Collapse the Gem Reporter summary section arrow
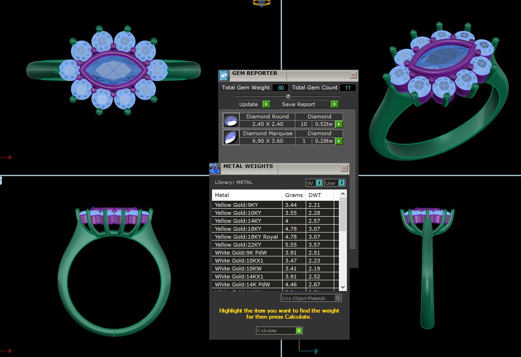Viewport: 521px width, 357px height. pos(288,96)
